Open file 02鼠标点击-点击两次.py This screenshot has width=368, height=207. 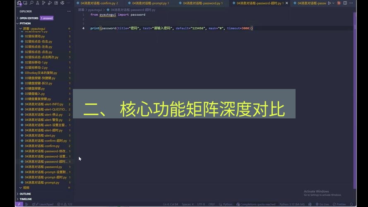pos(41,57)
